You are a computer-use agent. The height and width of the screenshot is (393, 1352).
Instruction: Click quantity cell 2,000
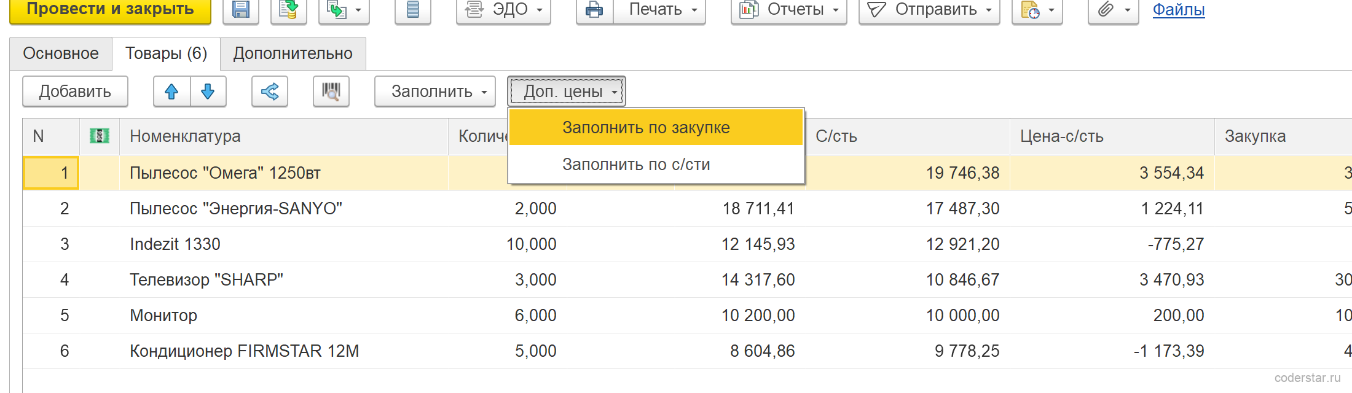pyautogui.click(x=535, y=209)
